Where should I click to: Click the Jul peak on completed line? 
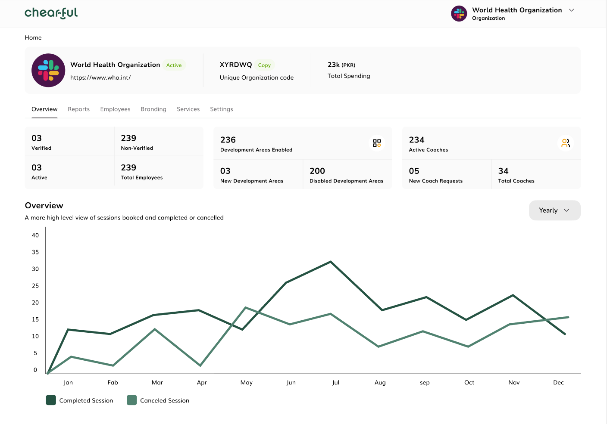pyautogui.click(x=331, y=262)
